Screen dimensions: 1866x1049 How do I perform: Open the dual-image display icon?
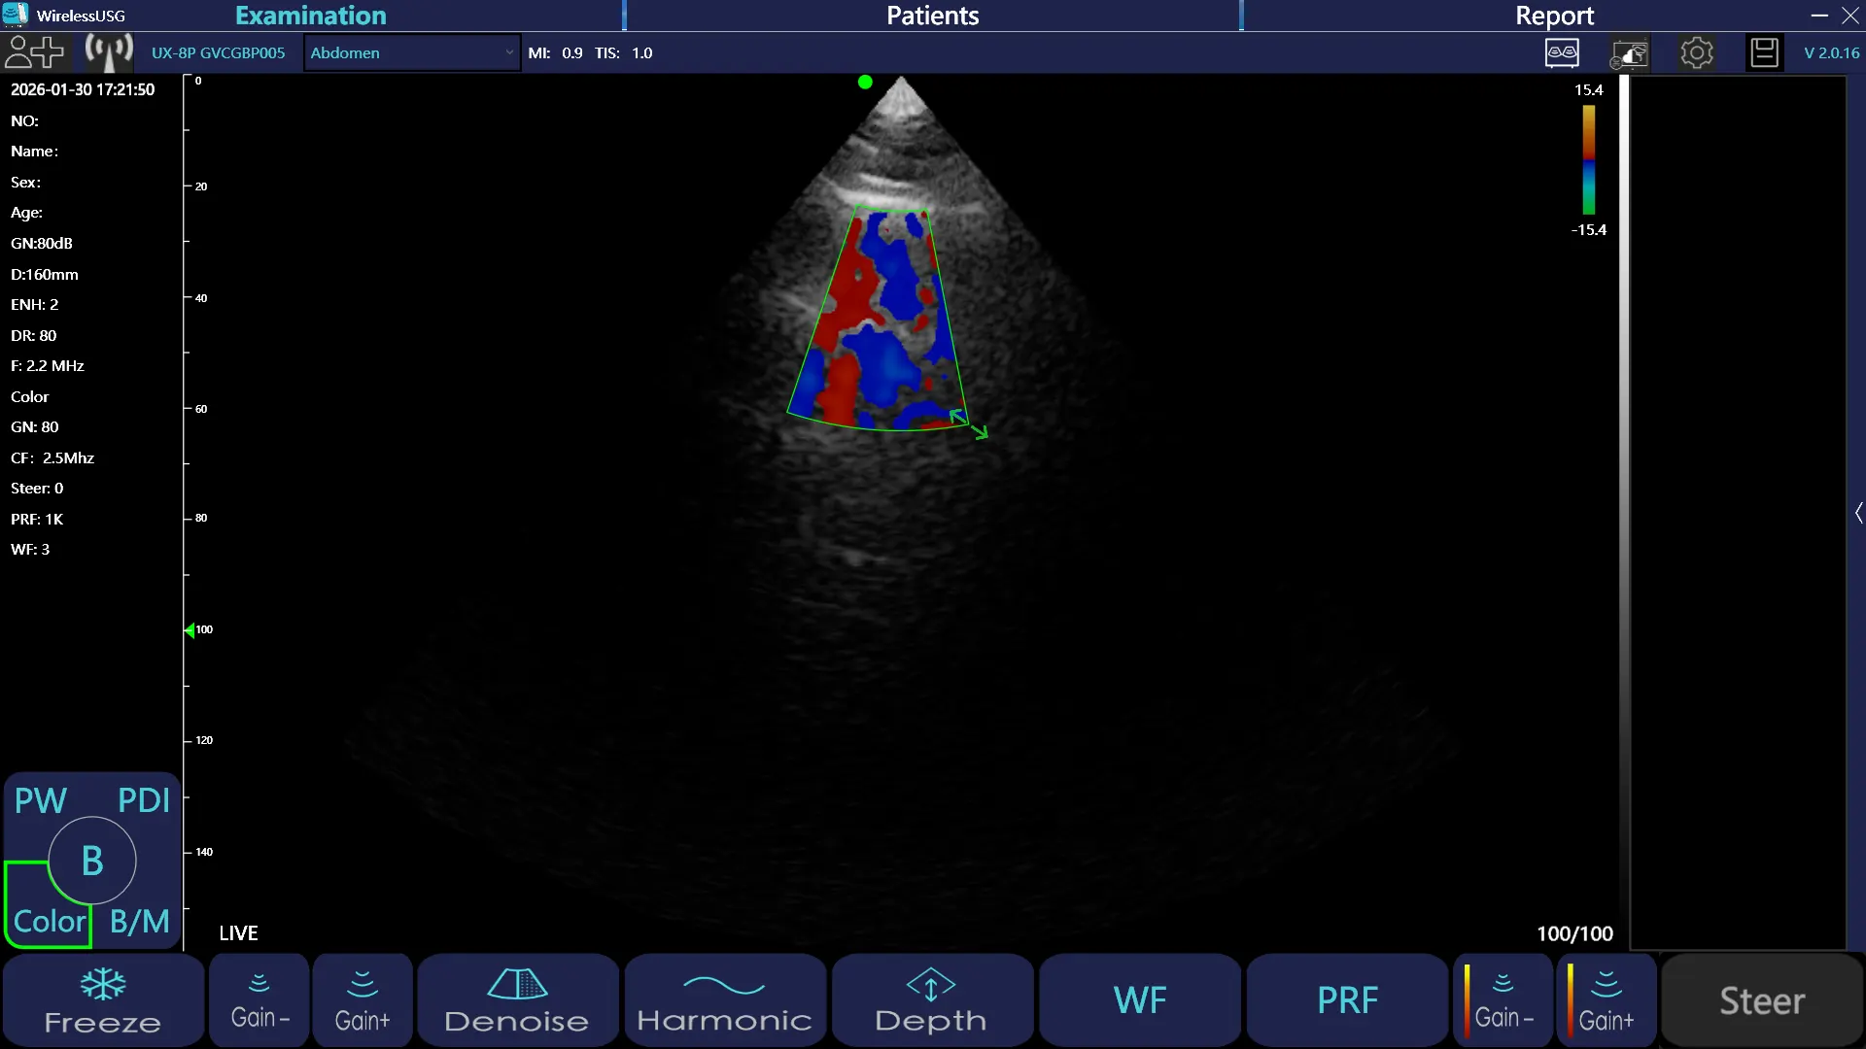click(1562, 52)
